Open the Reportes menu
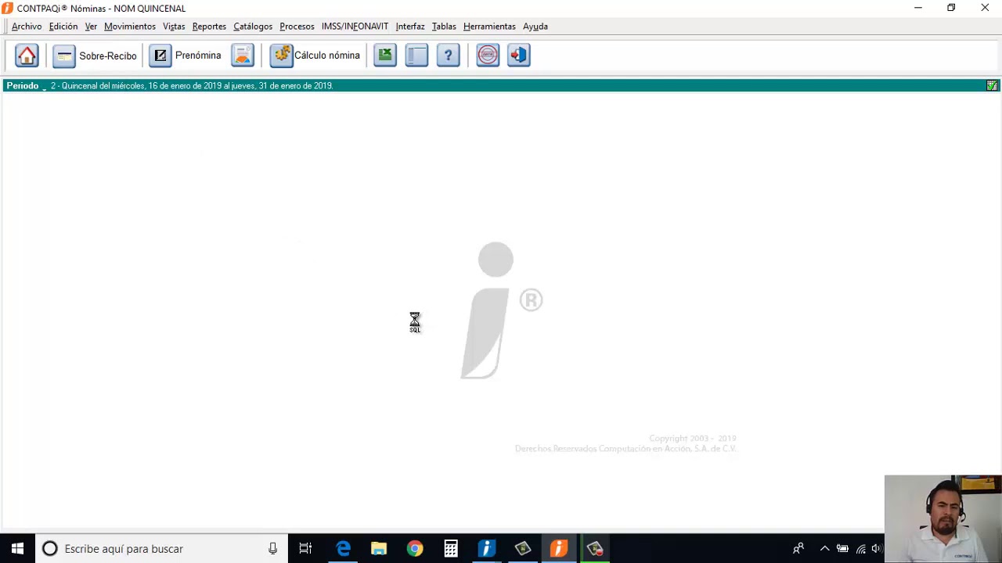Screen dimensions: 1002x563 pos(209,26)
